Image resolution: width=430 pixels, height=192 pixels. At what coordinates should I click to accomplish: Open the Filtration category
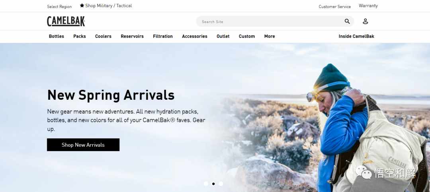(x=163, y=36)
